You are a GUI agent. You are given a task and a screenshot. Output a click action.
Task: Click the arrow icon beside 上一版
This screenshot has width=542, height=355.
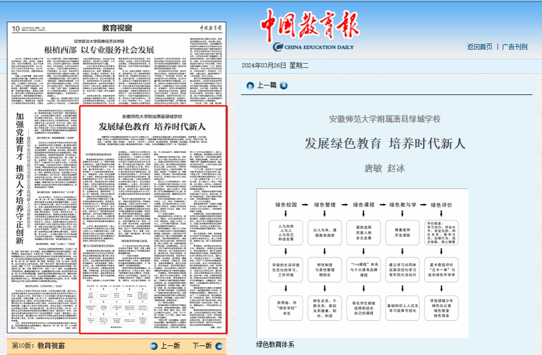click(x=154, y=346)
